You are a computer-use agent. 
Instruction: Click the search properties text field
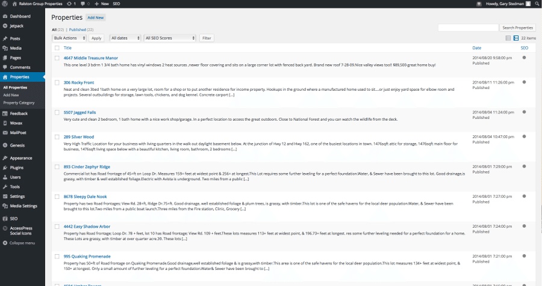pyautogui.click(x=468, y=28)
